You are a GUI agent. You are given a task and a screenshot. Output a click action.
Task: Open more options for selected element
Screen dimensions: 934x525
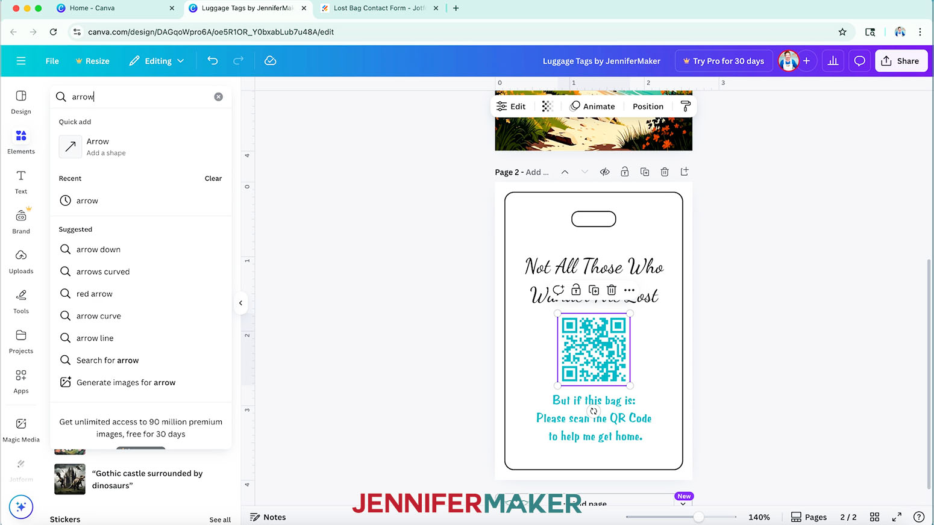click(629, 290)
